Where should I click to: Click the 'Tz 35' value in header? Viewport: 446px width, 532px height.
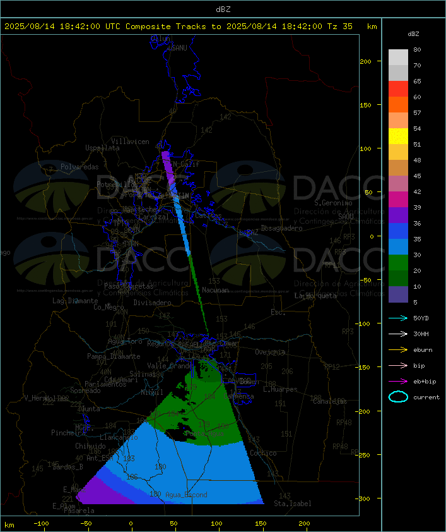(x=339, y=27)
